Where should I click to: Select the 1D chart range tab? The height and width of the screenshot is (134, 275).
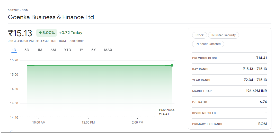14,50
